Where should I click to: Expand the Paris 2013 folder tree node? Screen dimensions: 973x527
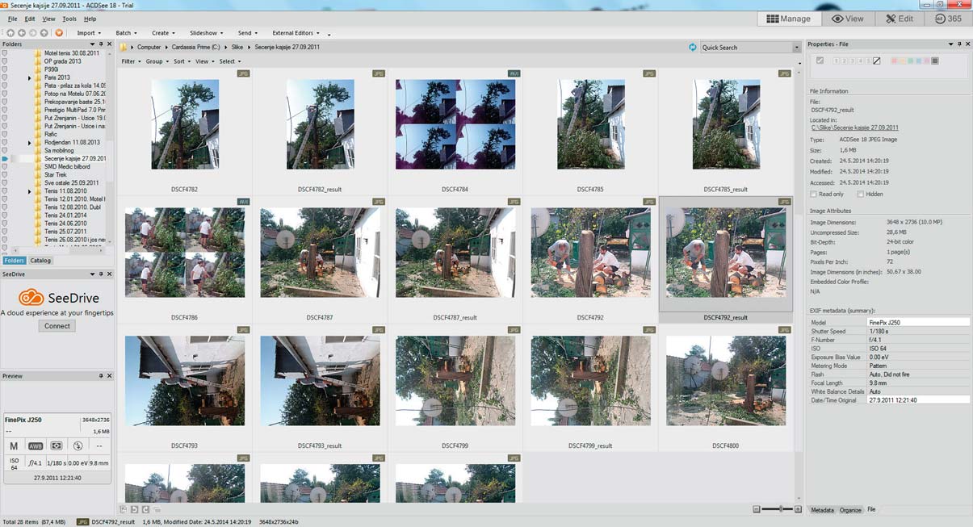[30, 77]
